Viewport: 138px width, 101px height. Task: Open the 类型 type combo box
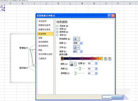[x=78, y=43]
